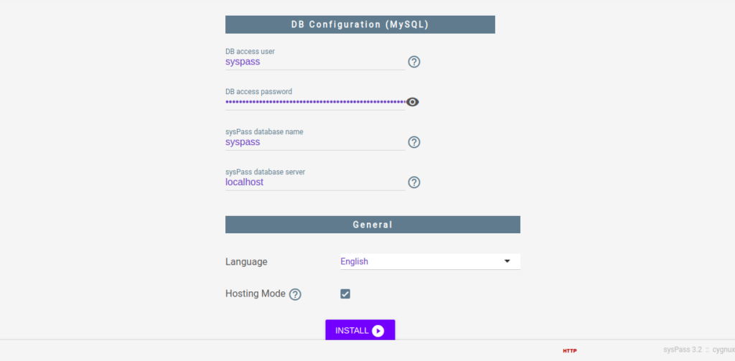Focus the DB access user field

(315, 62)
